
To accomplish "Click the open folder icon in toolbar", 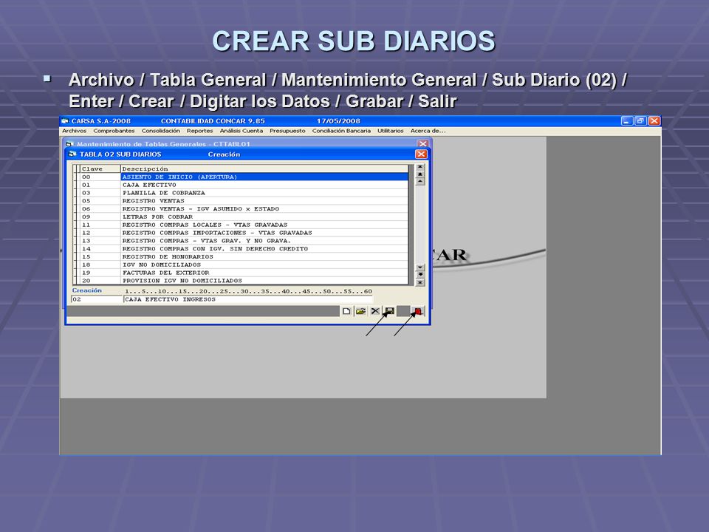I will pos(361,311).
